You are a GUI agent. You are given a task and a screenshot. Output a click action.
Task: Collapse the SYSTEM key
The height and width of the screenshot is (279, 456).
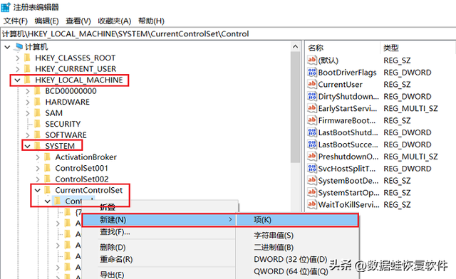point(28,146)
